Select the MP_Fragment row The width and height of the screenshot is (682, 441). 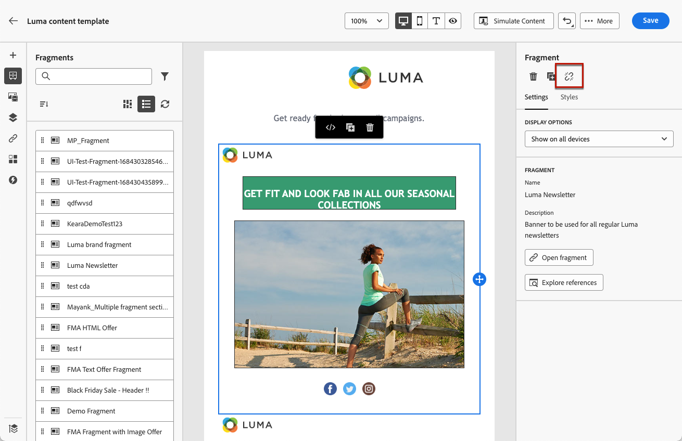[x=105, y=140]
